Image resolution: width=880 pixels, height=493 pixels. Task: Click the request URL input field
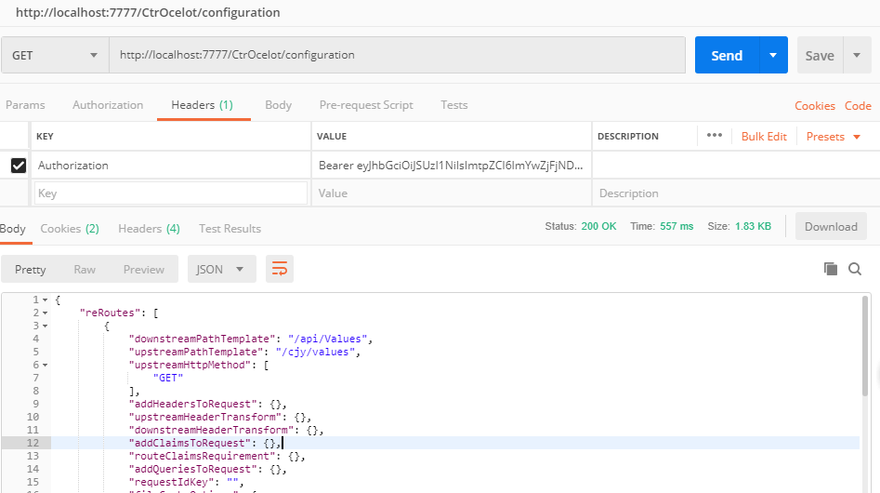coord(397,55)
